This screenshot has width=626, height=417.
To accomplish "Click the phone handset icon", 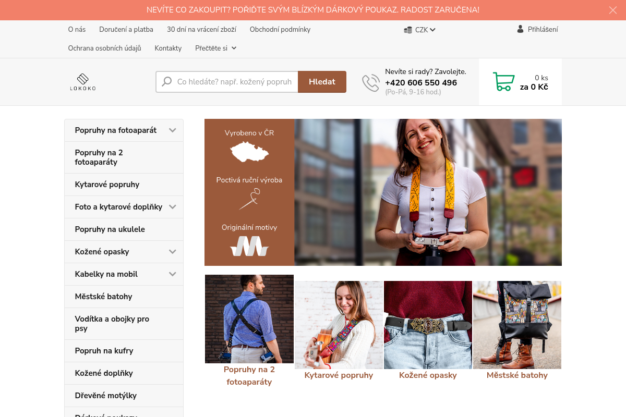I will click(x=370, y=83).
